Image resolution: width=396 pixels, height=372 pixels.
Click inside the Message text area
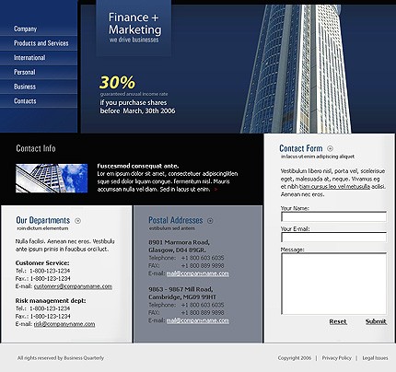point(333,284)
